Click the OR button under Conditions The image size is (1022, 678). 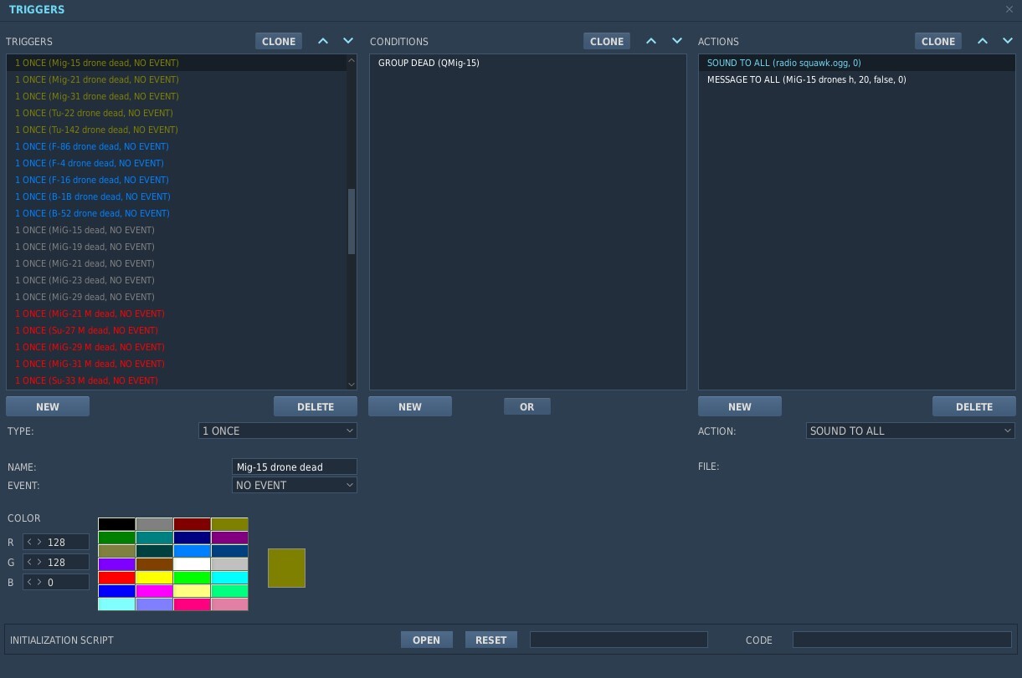[x=527, y=406]
